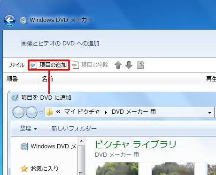
Task: Click 項目の追加 to add items
Action: coord(49,65)
